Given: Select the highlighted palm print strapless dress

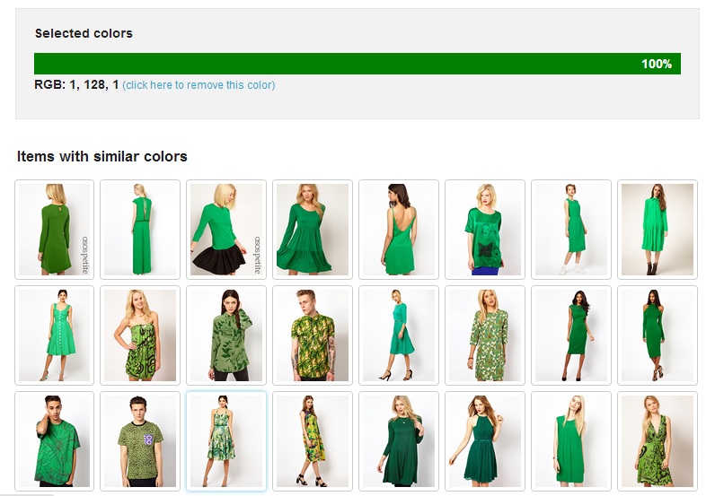Looking at the screenshot, I should (226, 441).
